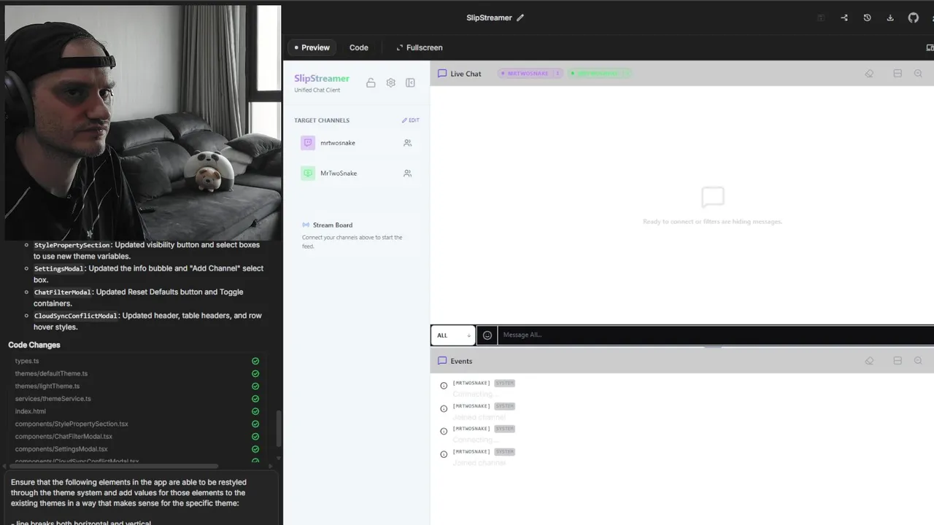Clear Live Chat with the eraser icon

point(869,74)
